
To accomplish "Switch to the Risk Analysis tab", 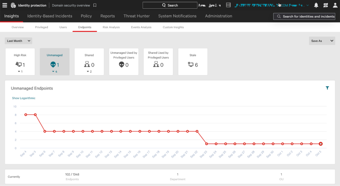I will click(x=111, y=27).
